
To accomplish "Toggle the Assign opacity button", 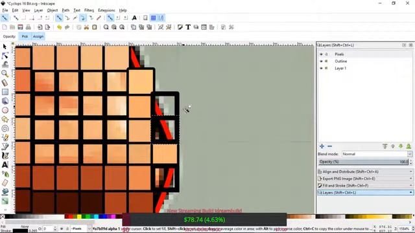I will 38,36.
